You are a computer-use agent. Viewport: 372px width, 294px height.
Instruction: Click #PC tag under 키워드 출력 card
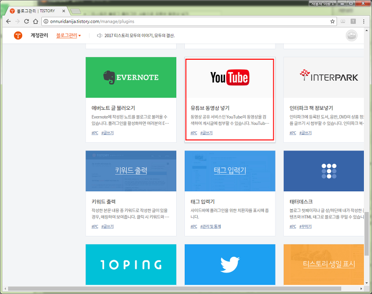click(x=95, y=227)
